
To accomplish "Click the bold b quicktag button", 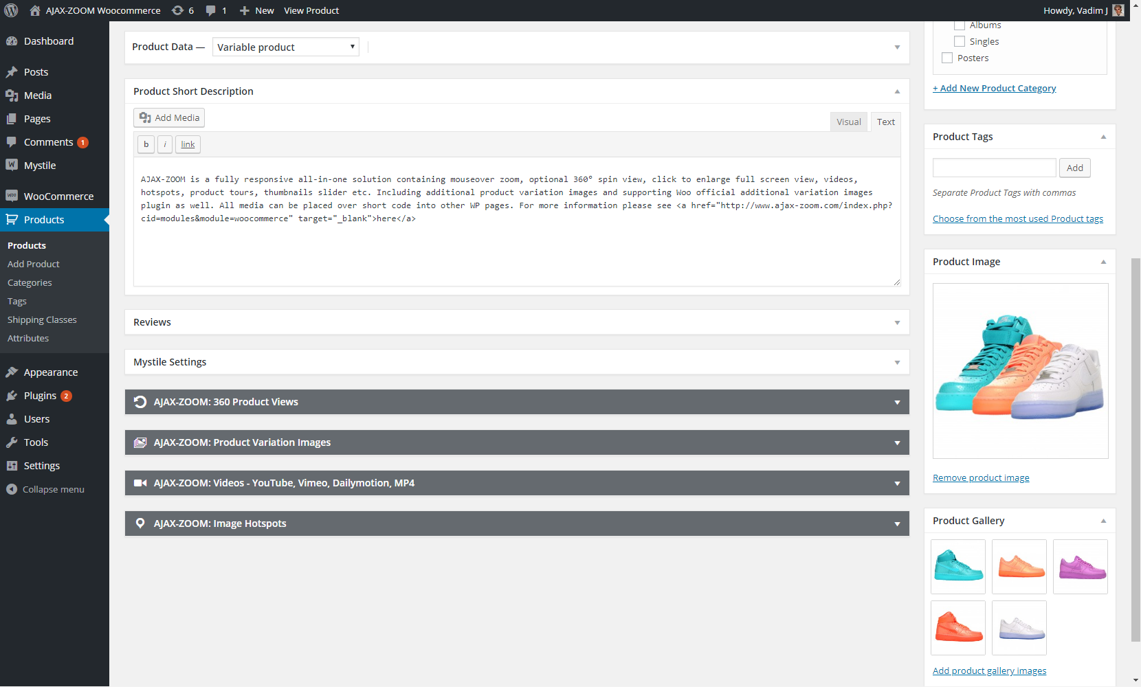I will [146, 144].
